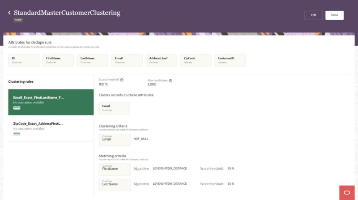Click the Email field in Clustering criteria

coord(114,139)
